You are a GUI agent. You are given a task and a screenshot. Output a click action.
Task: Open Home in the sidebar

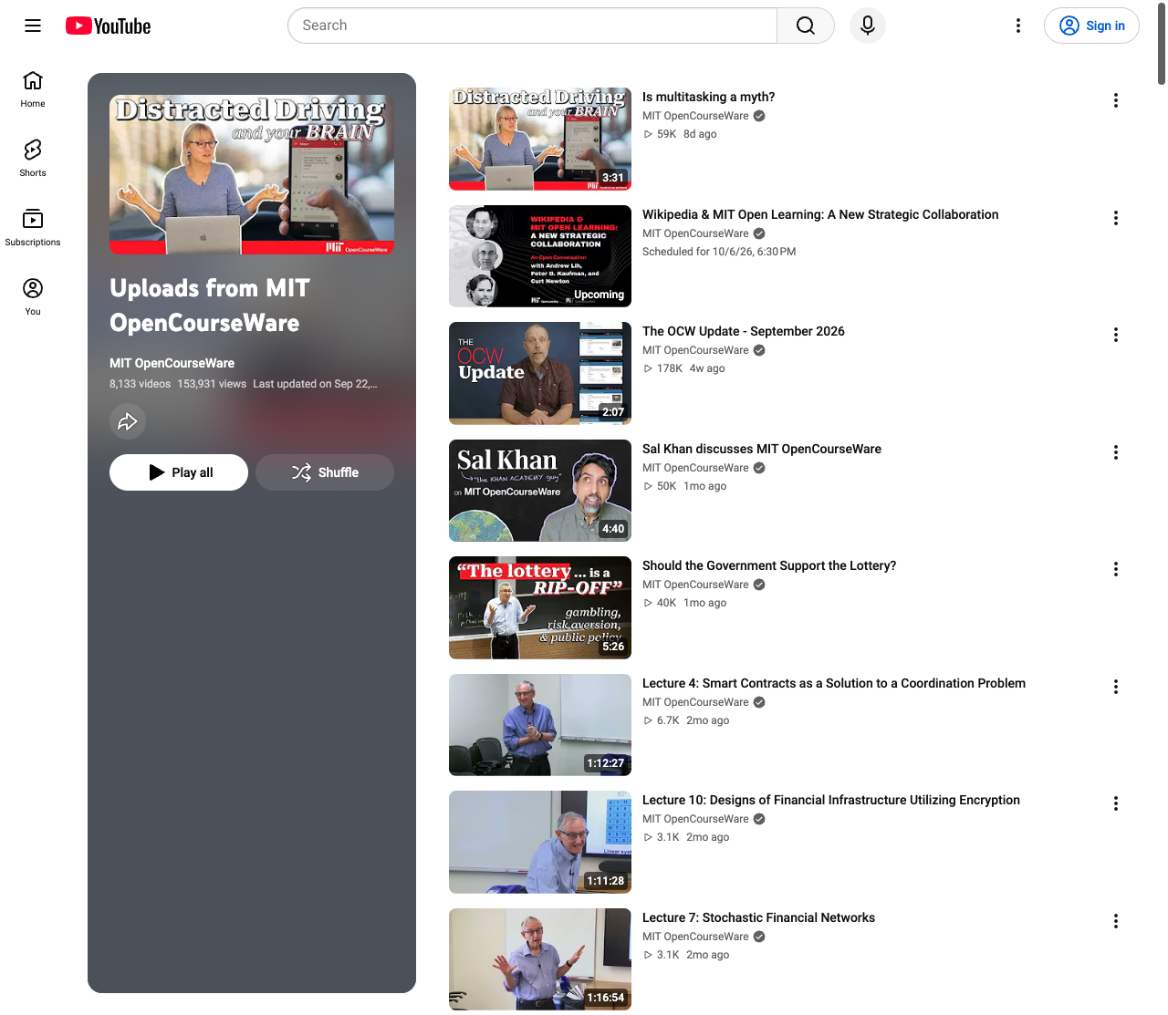tap(33, 89)
